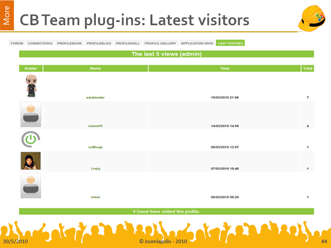The image size is (331, 248).
Task: Click the Joomlapolis - 2010 copyright text
Action: pos(163,241)
